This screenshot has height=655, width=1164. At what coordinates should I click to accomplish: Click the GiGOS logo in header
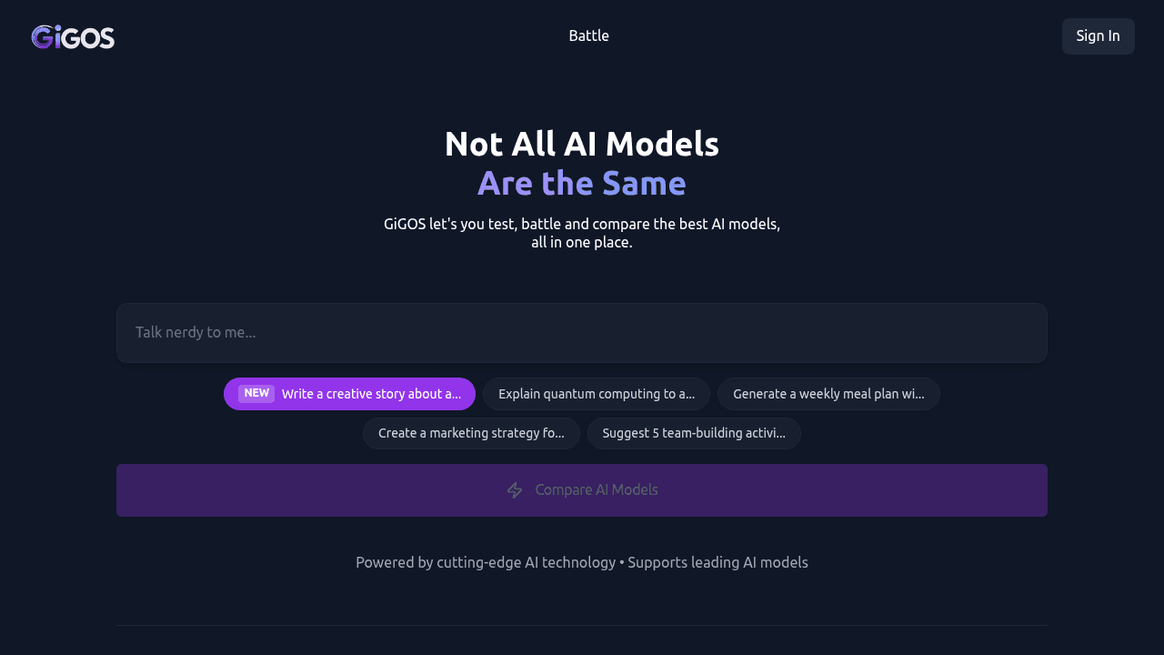pyautogui.click(x=73, y=37)
